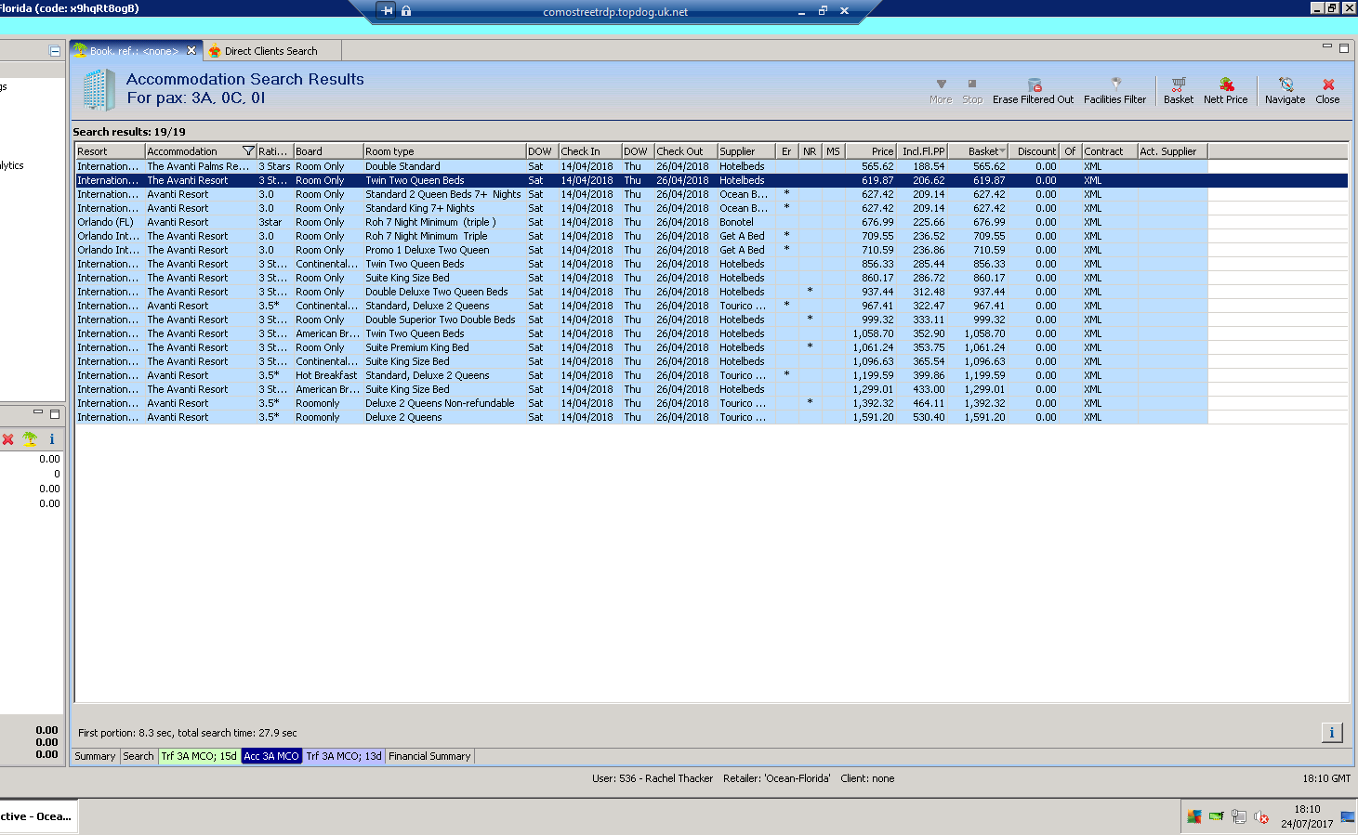Sort by the Basket column dropdown arrow
Image resolution: width=1358 pixels, height=835 pixels.
click(1003, 151)
